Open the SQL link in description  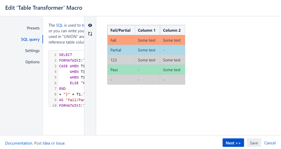(60, 25)
